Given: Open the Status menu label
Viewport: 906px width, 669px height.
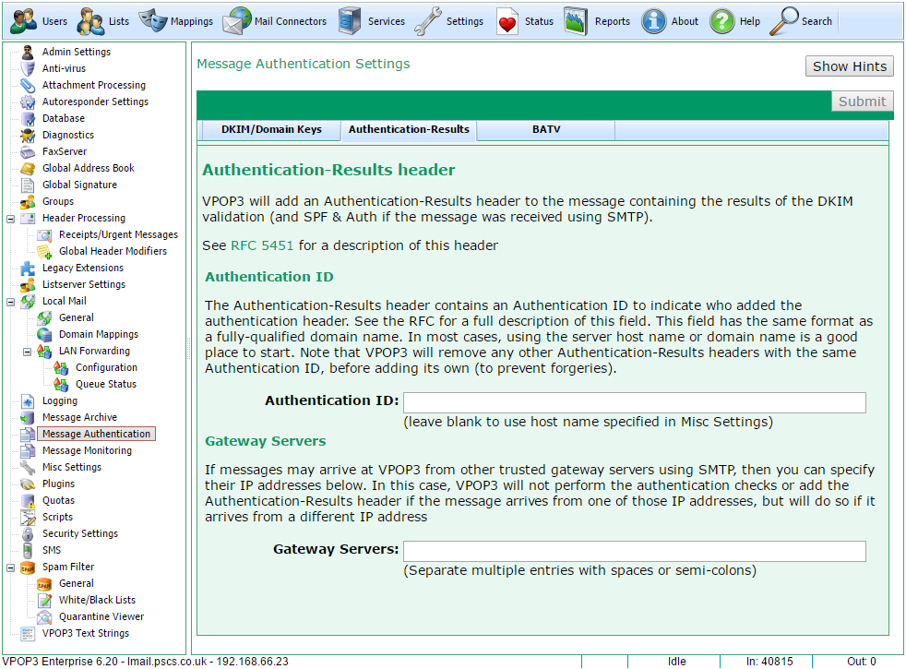Looking at the screenshot, I should [x=539, y=21].
